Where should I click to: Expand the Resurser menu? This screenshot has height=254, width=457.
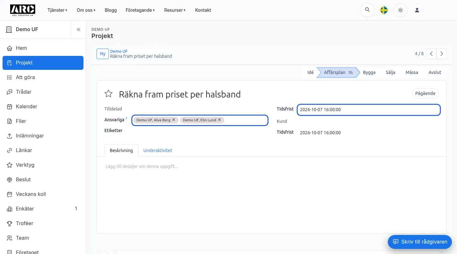pyautogui.click(x=175, y=10)
